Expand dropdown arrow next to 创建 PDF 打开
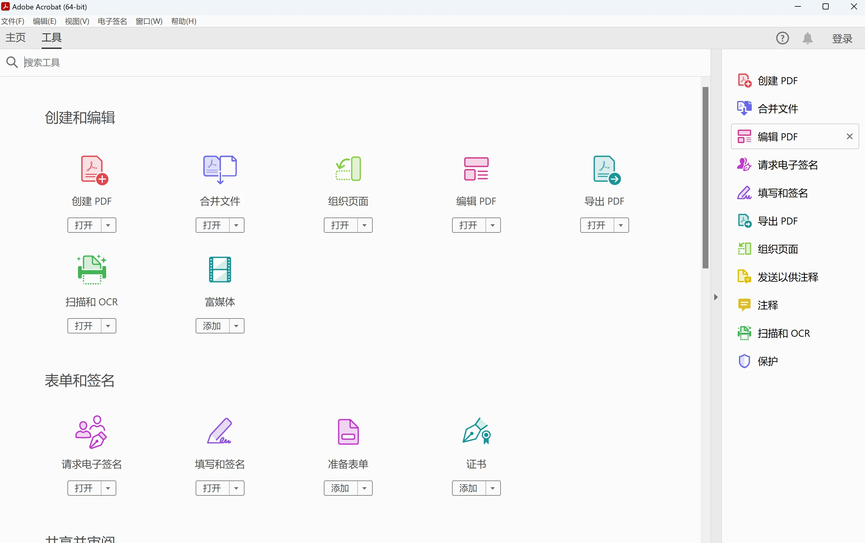The image size is (865, 543). coord(108,225)
